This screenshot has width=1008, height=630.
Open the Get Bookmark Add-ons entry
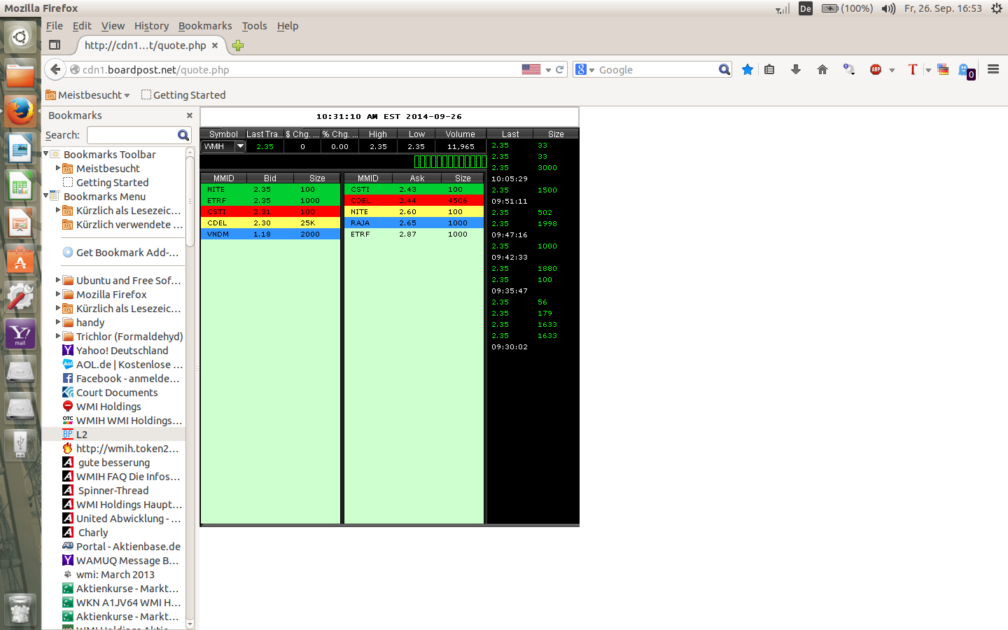click(120, 252)
